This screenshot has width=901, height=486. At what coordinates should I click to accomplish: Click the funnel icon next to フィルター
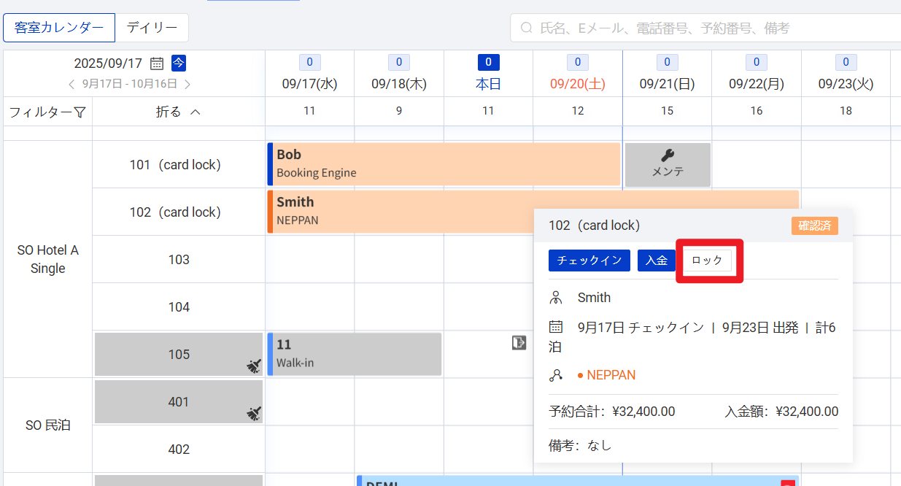[80, 112]
